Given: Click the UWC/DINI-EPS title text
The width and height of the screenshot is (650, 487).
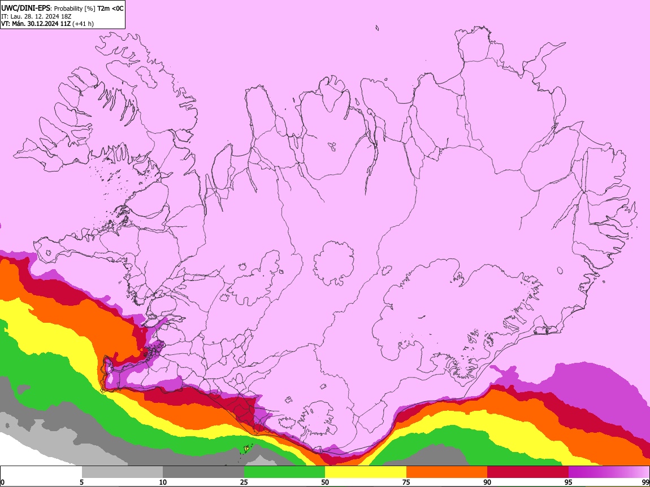Looking at the screenshot, I should point(25,8).
